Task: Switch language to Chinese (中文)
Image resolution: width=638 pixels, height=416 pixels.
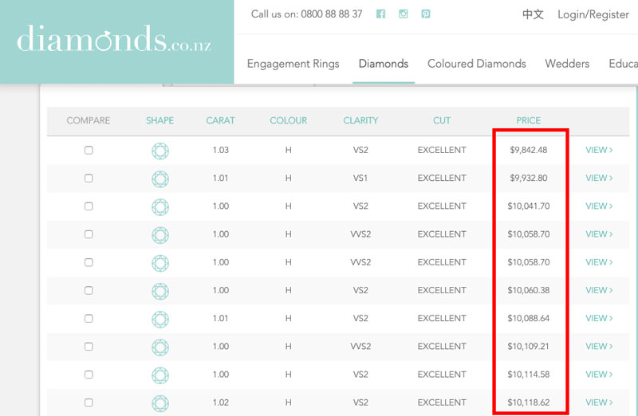Action: click(x=533, y=14)
